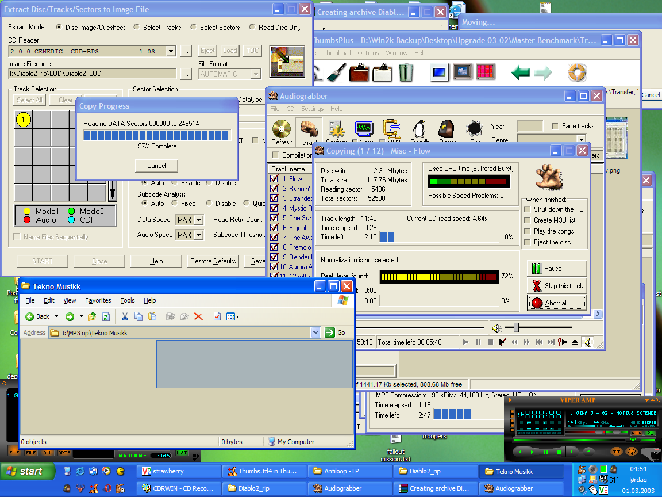Click the eject button in Audiograbber player bar
This screenshot has width=662, height=497.
tap(575, 342)
